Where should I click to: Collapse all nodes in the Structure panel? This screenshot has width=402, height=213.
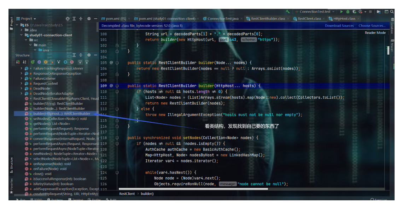pyautogui.click(x=81, y=55)
